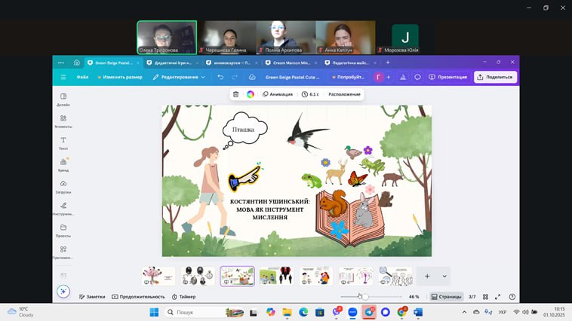Viewport: 572px width, 321px height.
Task: Toggle the Заметки notes panel
Action: (92, 297)
